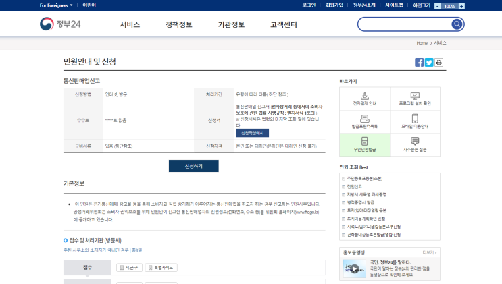Click 신청하기 button
The height and width of the screenshot is (284, 502).
click(194, 166)
